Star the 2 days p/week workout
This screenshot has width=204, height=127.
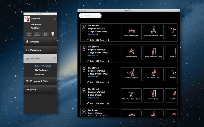(108, 103)
